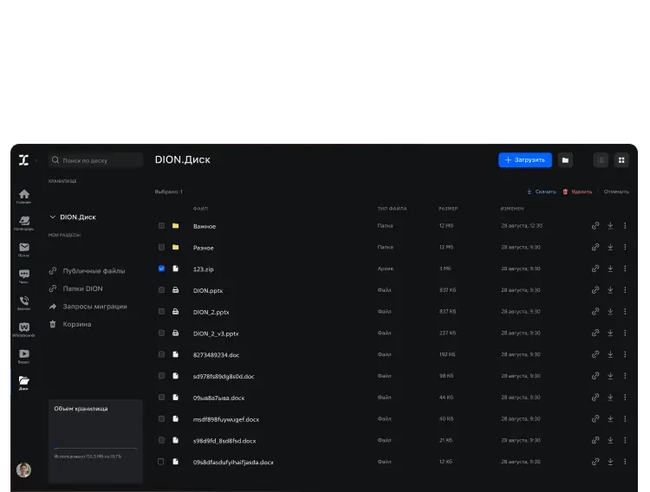Viewport: 650px width, 492px height.
Task: Sort by the ТИП ФАЙЛА column header
Action: [392, 209]
